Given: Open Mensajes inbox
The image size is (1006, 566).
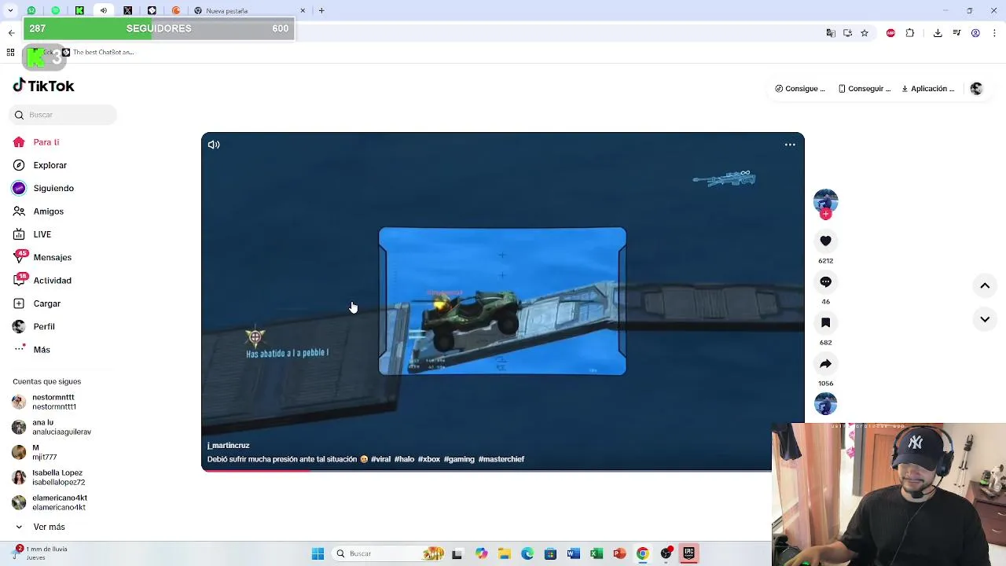Looking at the screenshot, I should [42, 257].
